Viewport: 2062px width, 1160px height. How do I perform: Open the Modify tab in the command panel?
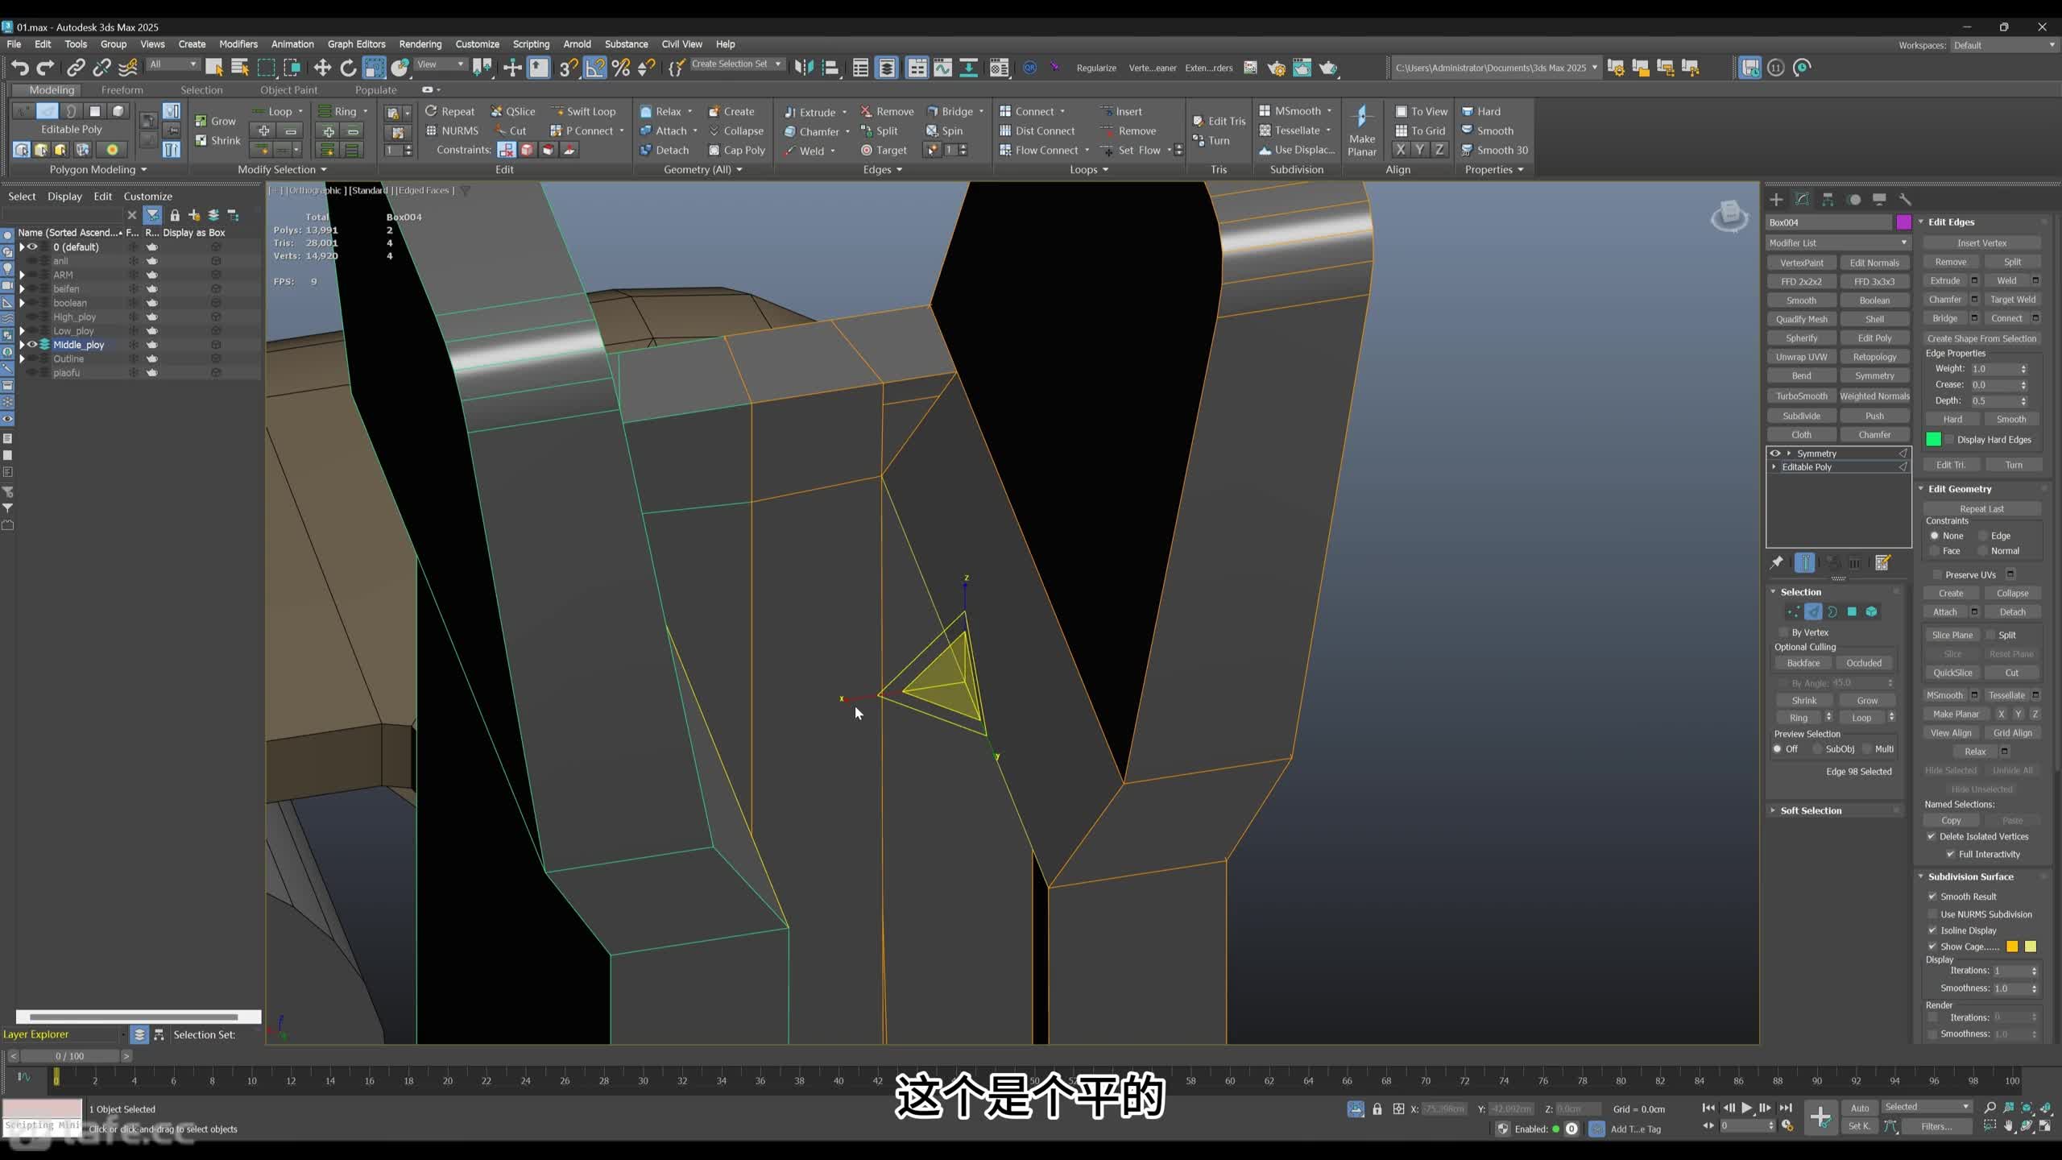click(x=1802, y=200)
